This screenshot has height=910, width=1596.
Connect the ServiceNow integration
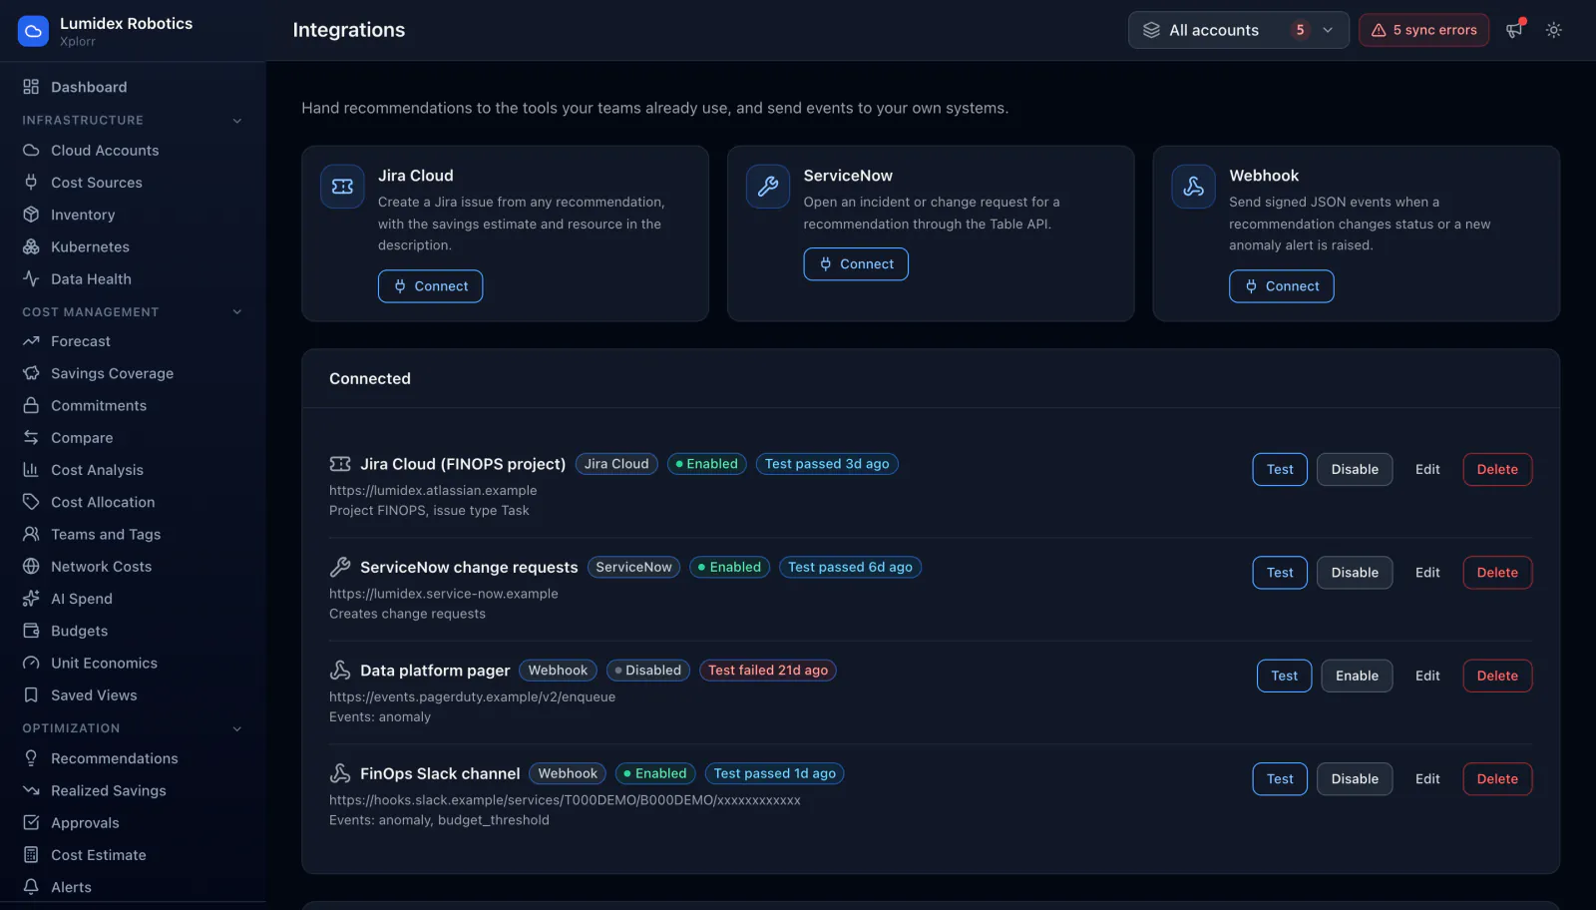(x=856, y=264)
